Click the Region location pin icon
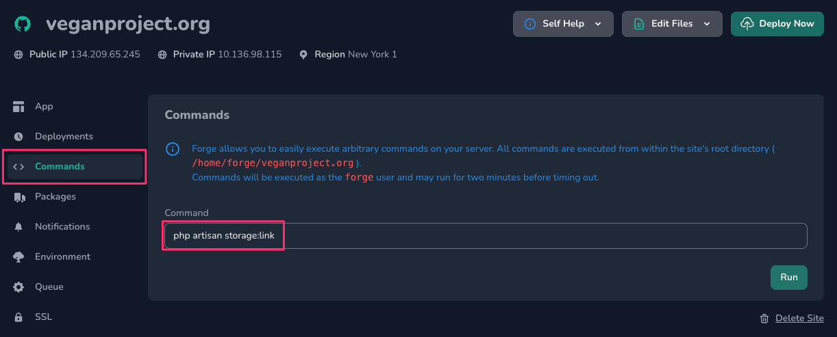 303,55
